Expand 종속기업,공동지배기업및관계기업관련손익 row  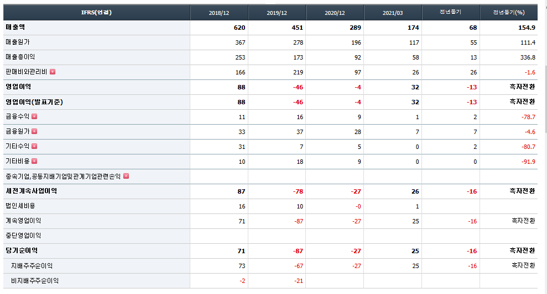(126, 177)
